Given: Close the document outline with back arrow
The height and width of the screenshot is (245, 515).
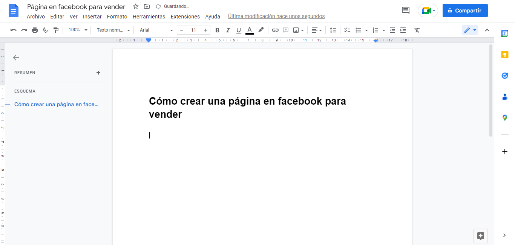Looking at the screenshot, I should [x=16, y=58].
